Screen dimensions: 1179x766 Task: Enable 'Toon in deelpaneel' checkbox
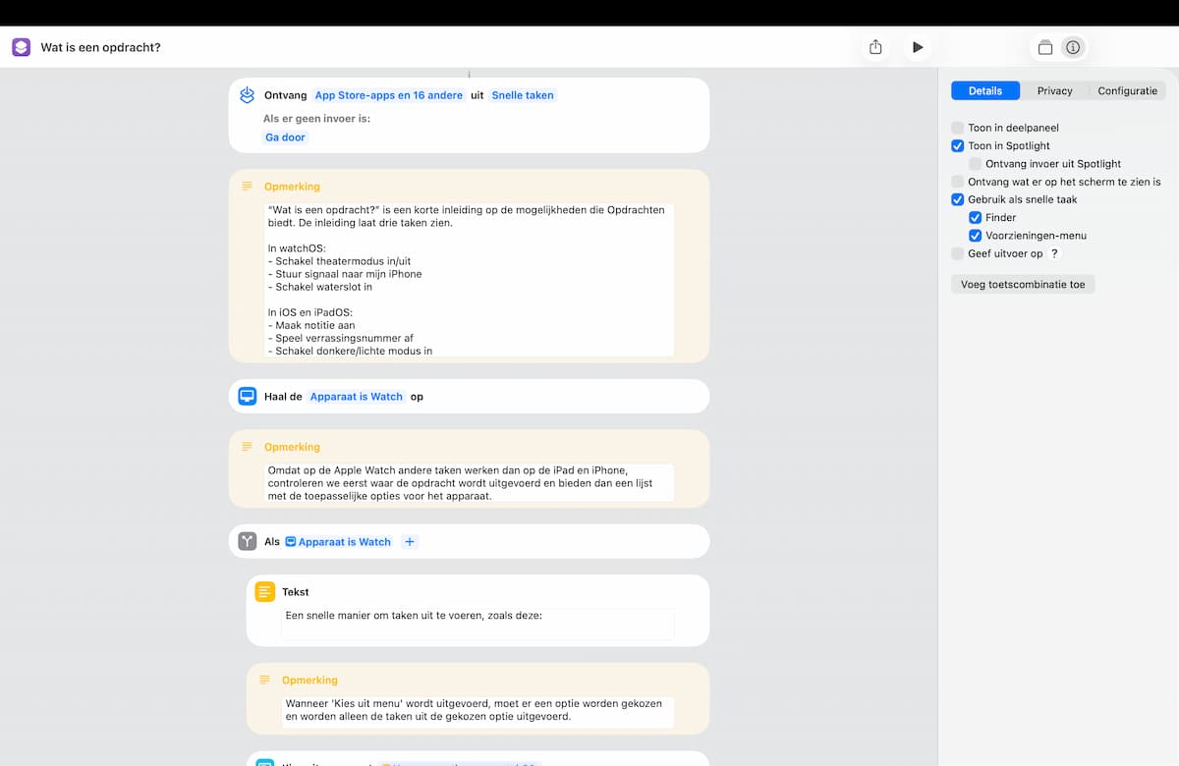pos(958,128)
